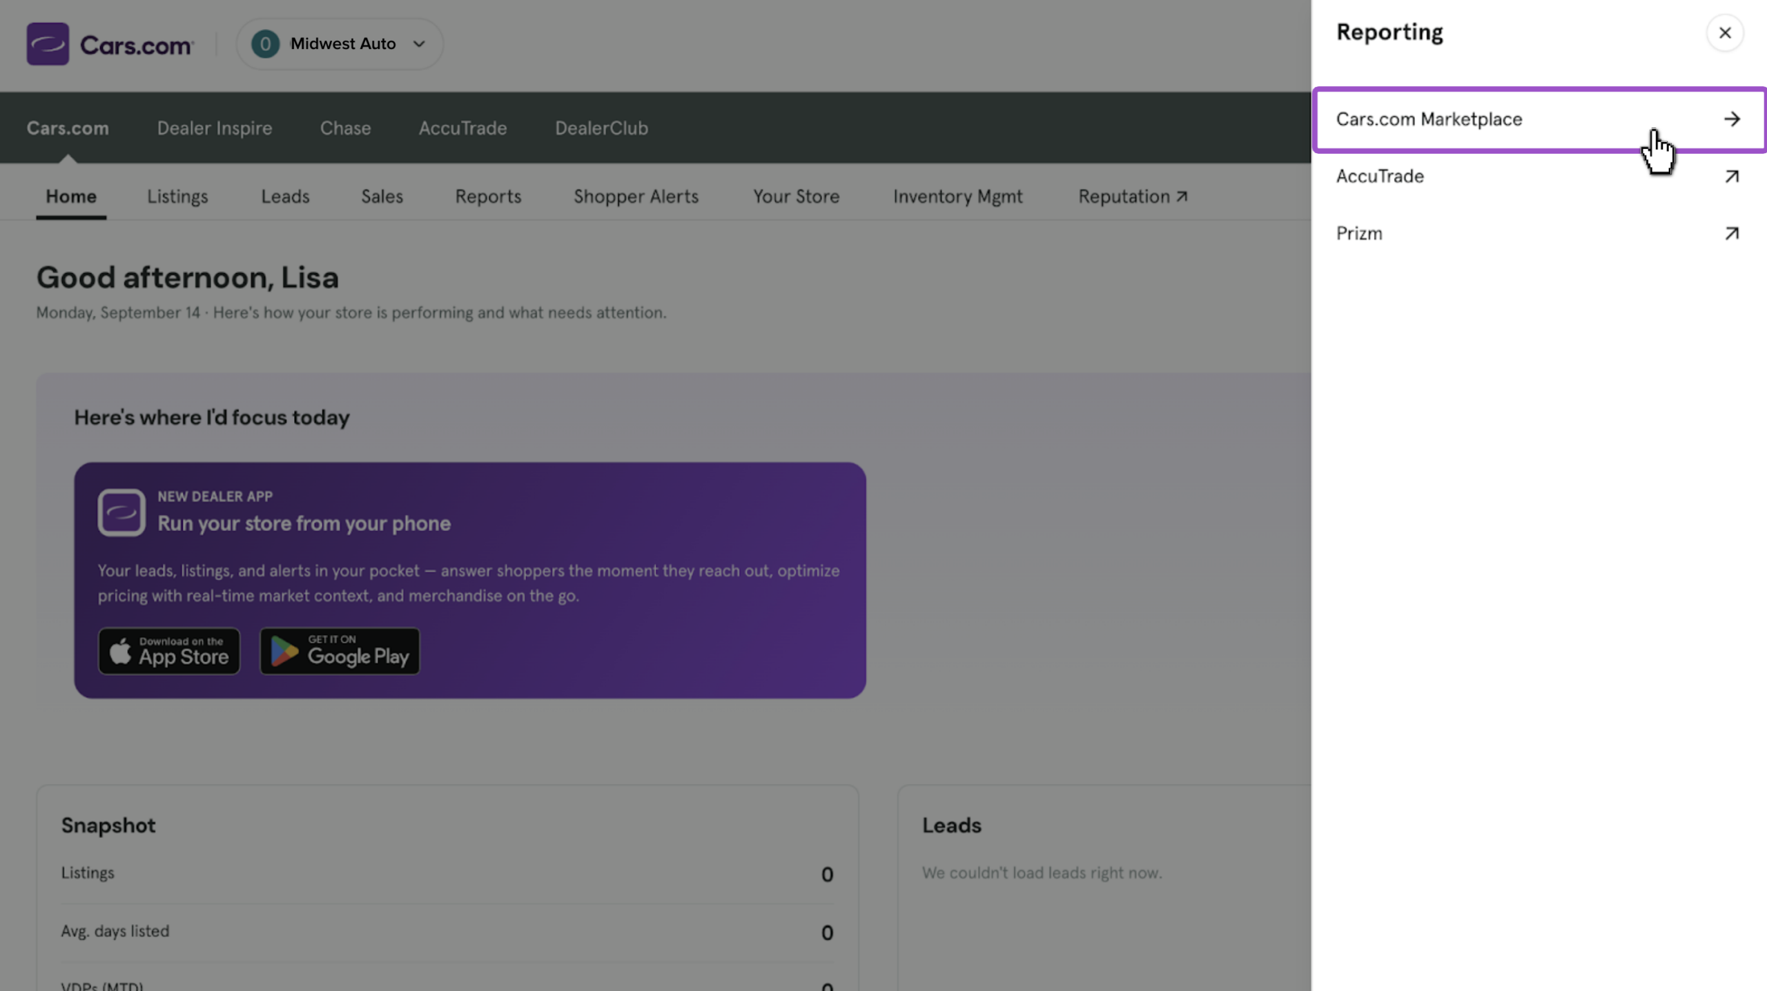Close the Reporting panel

coord(1724,32)
